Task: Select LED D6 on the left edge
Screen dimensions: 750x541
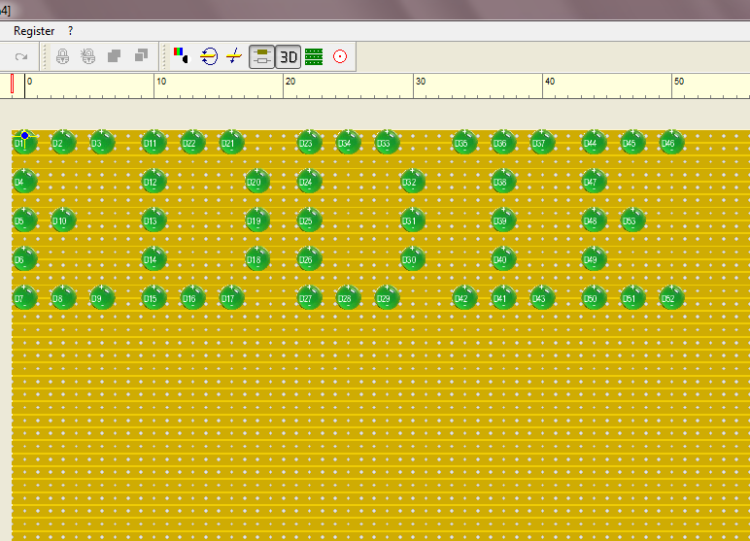Action: (25, 258)
